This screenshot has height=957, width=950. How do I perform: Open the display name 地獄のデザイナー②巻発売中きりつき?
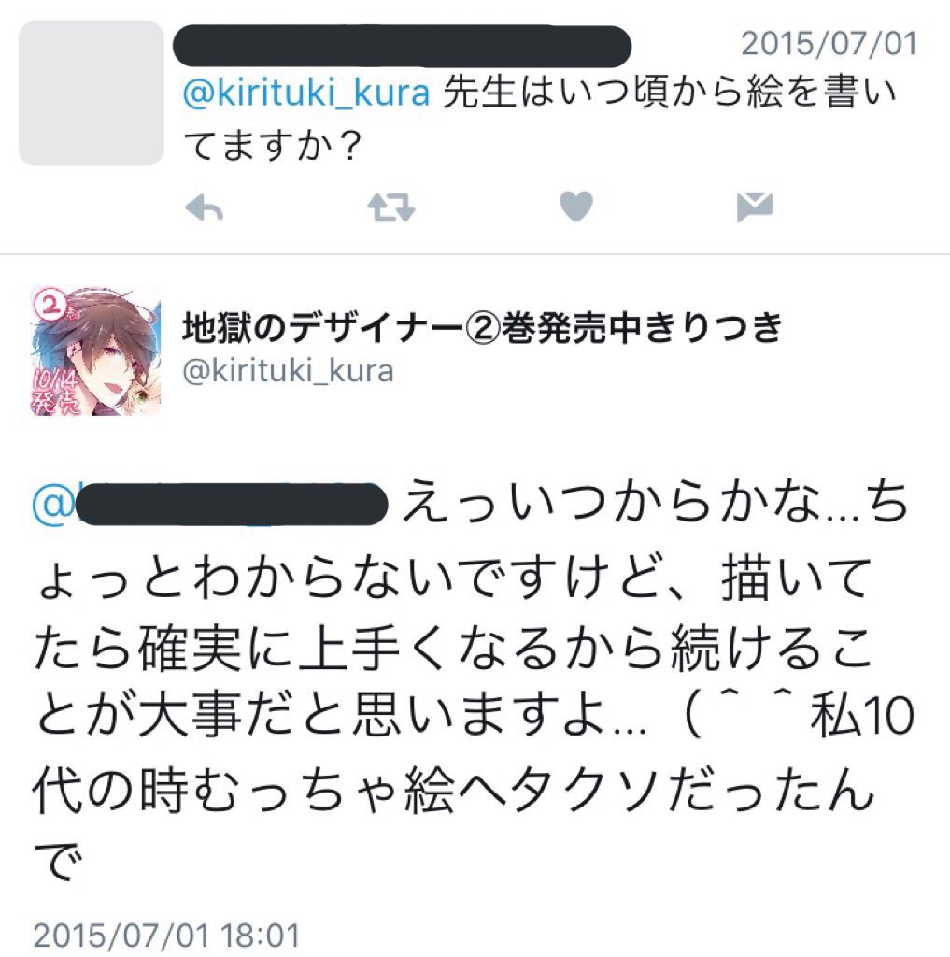pos(482,326)
